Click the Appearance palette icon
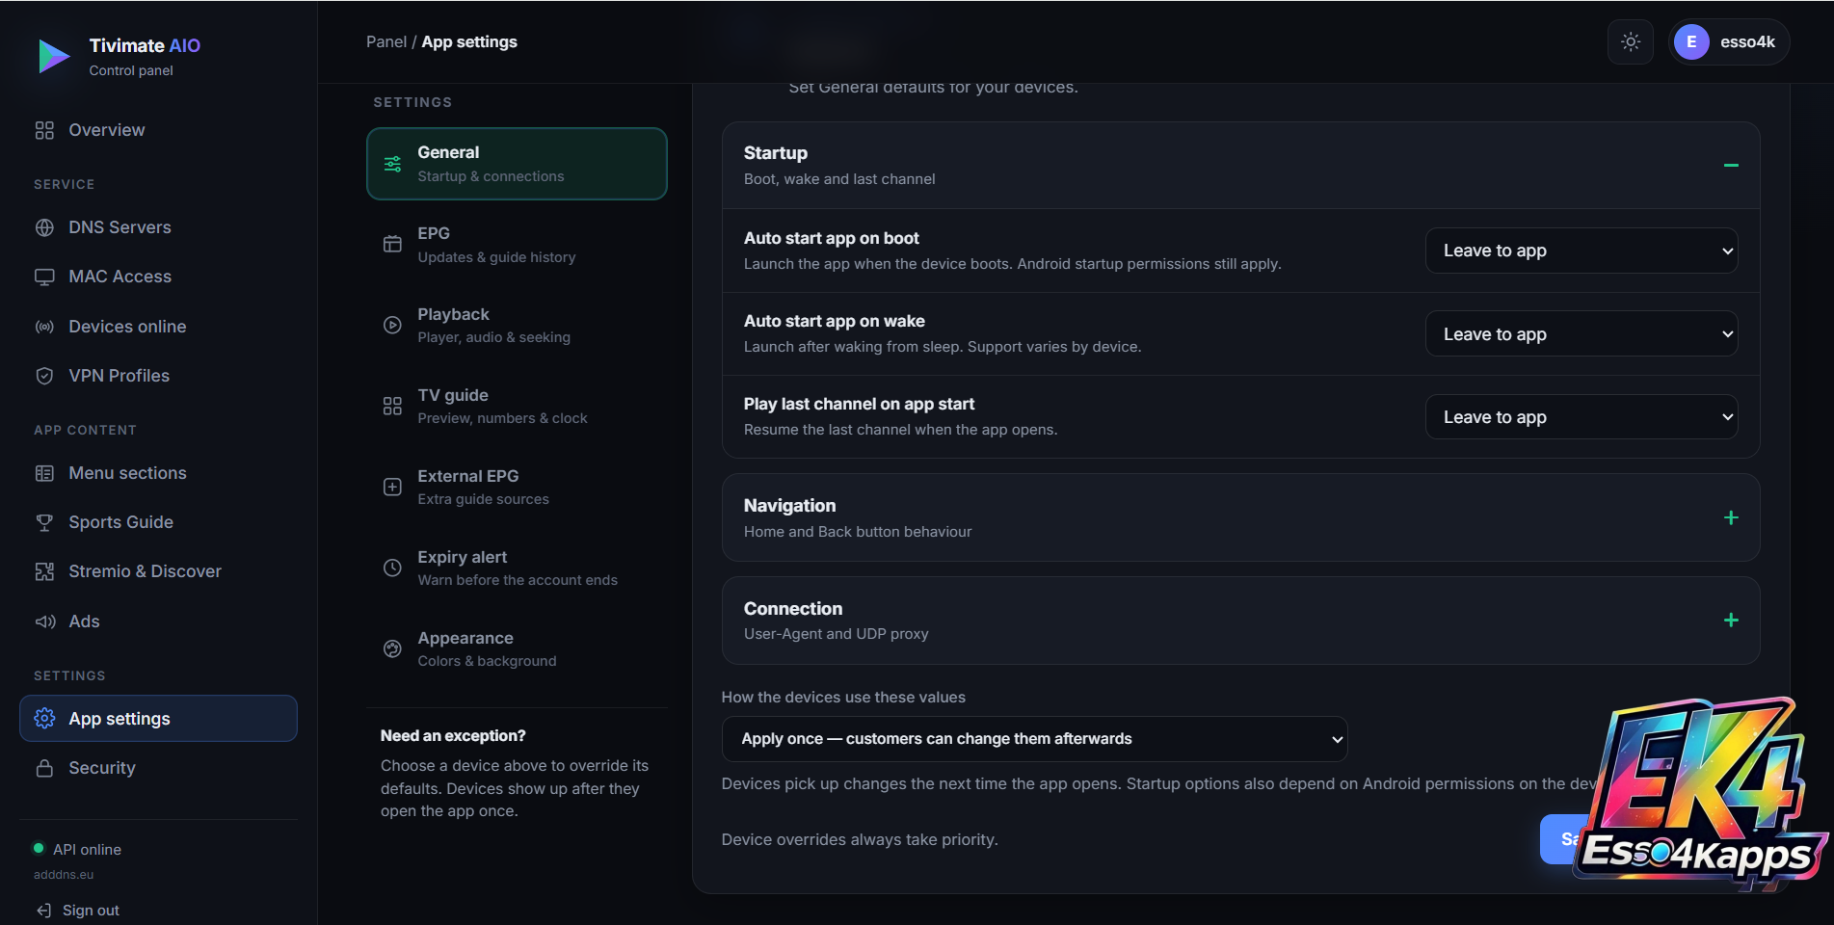The image size is (1834, 925). pos(392,648)
